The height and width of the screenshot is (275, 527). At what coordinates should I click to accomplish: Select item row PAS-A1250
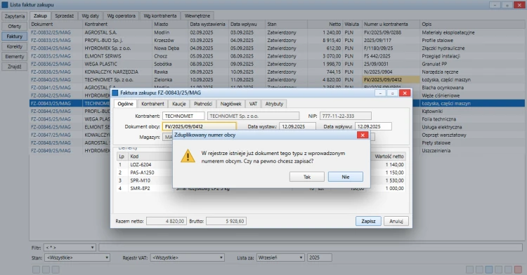tap(261, 173)
